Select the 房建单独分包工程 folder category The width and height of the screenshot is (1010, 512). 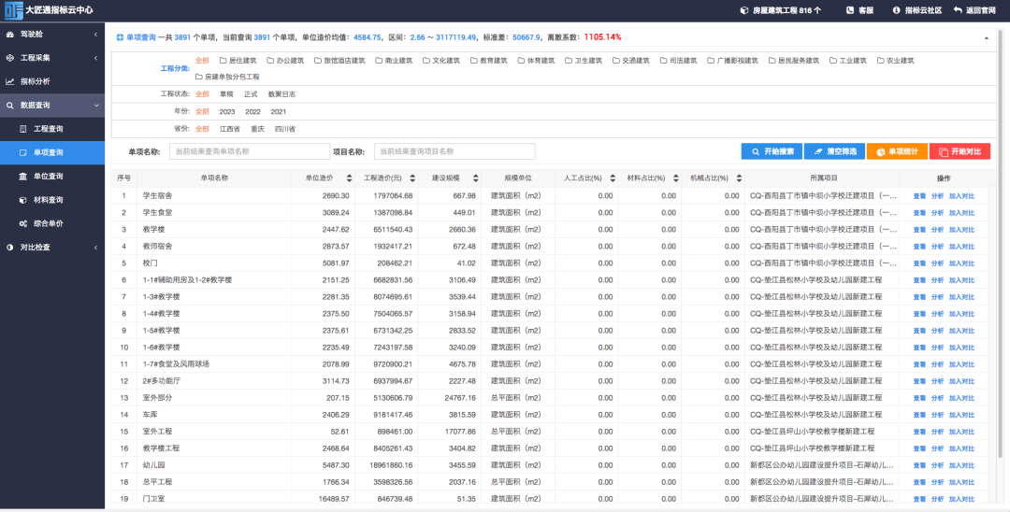(227, 77)
